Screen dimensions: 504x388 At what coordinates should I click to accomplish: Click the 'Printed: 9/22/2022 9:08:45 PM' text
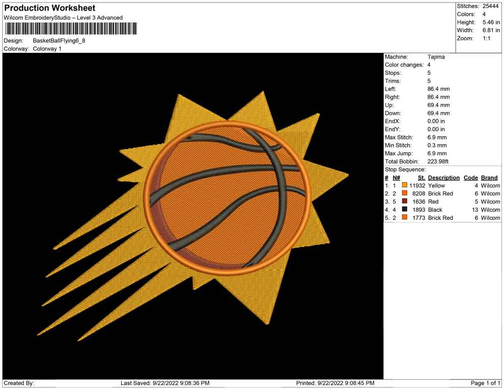[x=335, y=383]
